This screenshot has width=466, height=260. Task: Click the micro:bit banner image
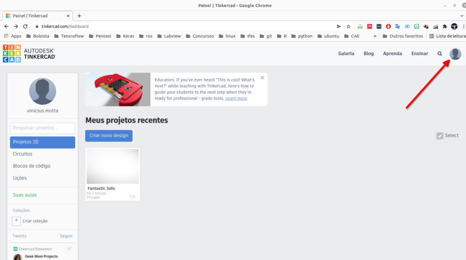pyautogui.click(x=118, y=90)
